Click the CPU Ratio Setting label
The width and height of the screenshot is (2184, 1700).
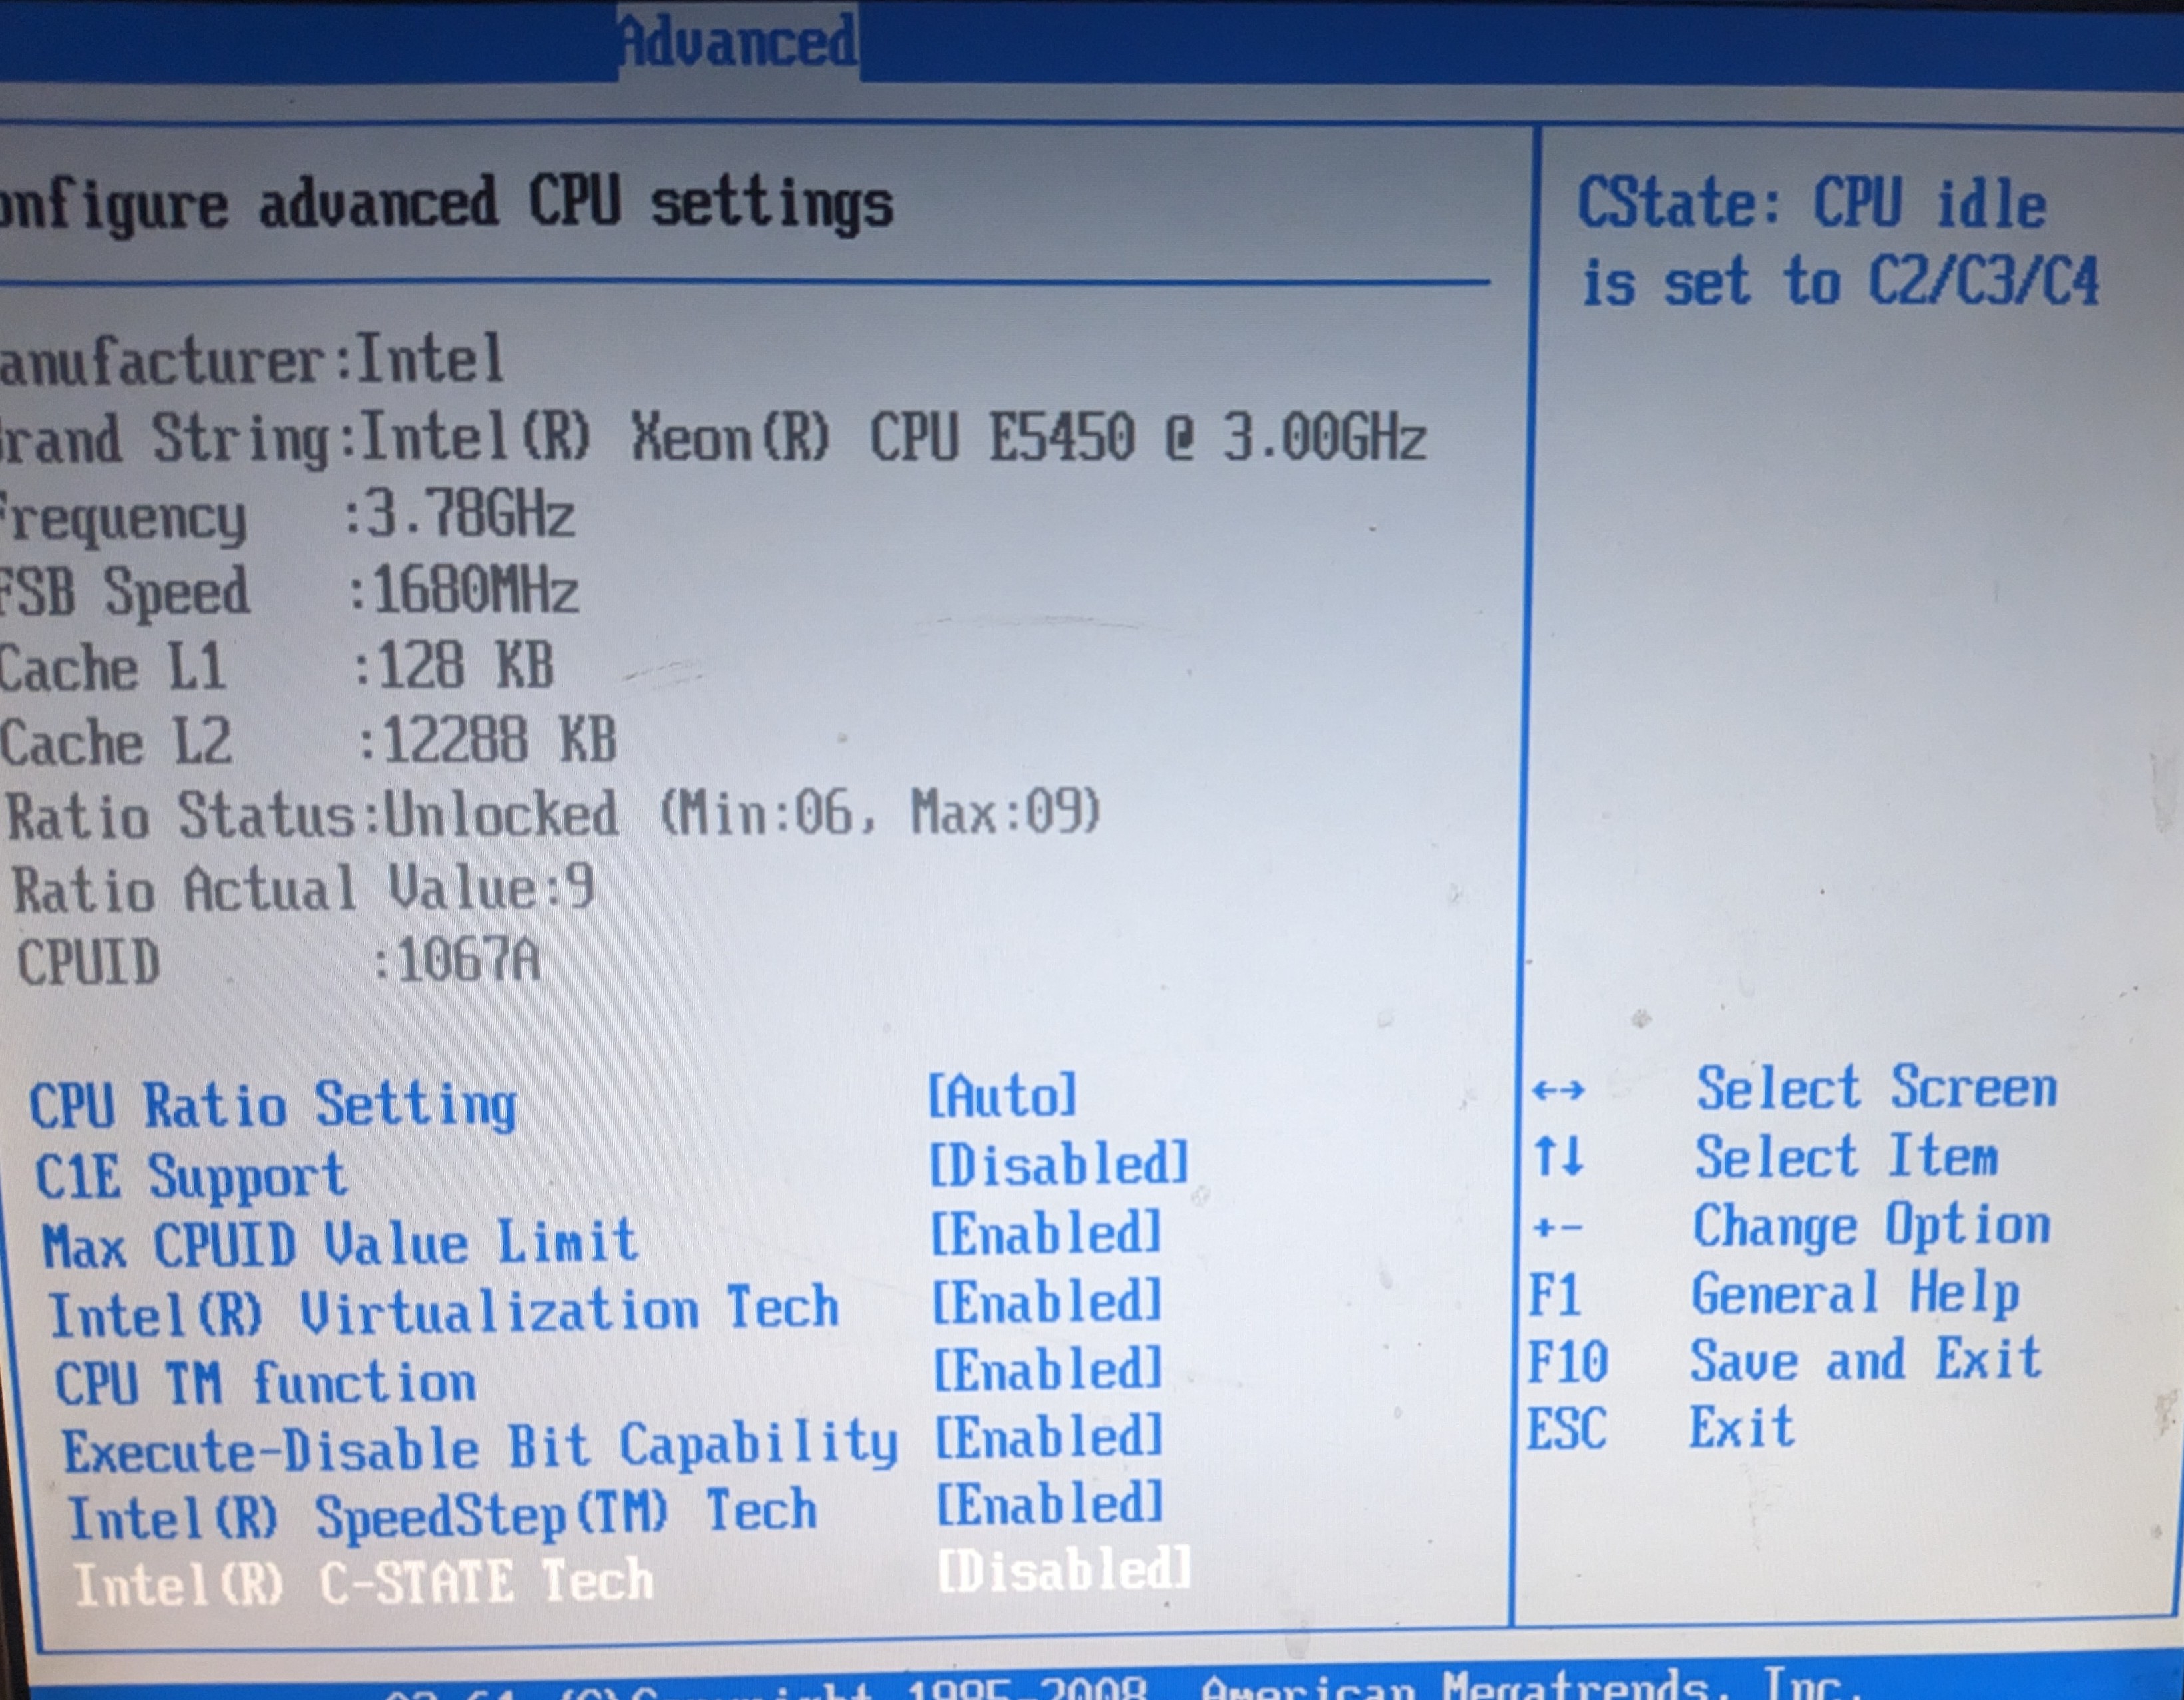[x=273, y=1105]
